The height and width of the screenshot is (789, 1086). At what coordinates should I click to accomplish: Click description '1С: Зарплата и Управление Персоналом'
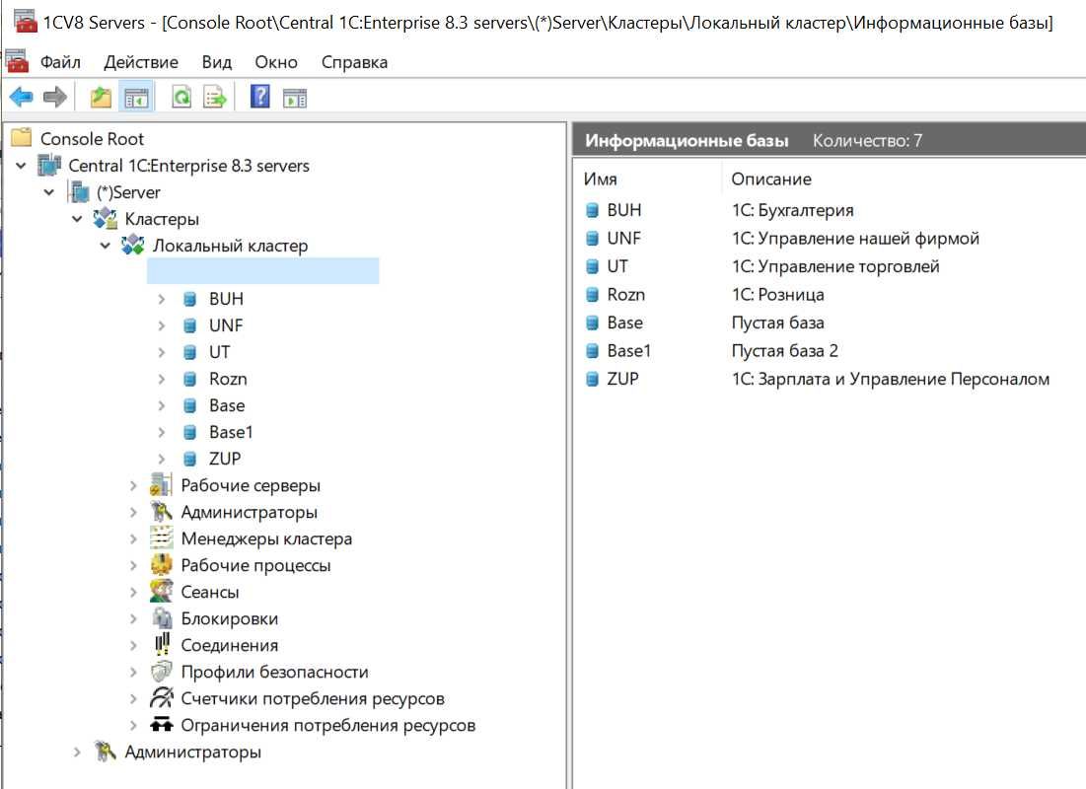pyautogui.click(x=890, y=379)
